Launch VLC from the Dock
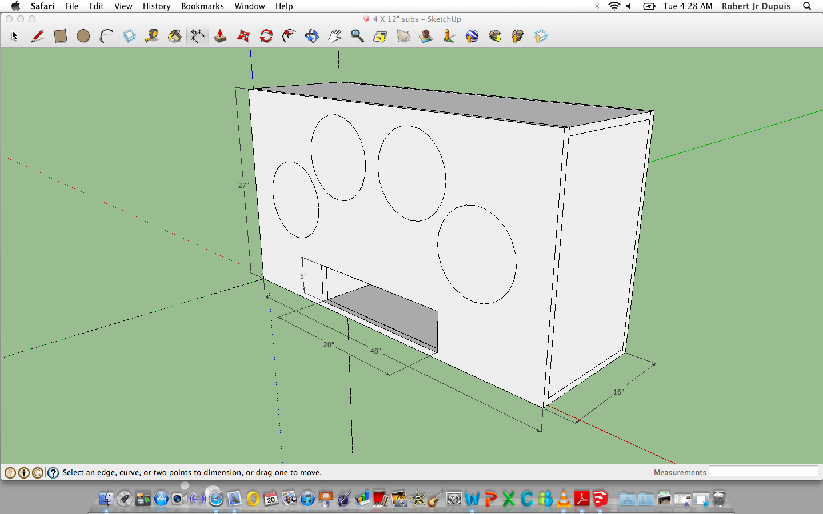Image resolution: width=823 pixels, height=514 pixels. click(x=564, y=499)
